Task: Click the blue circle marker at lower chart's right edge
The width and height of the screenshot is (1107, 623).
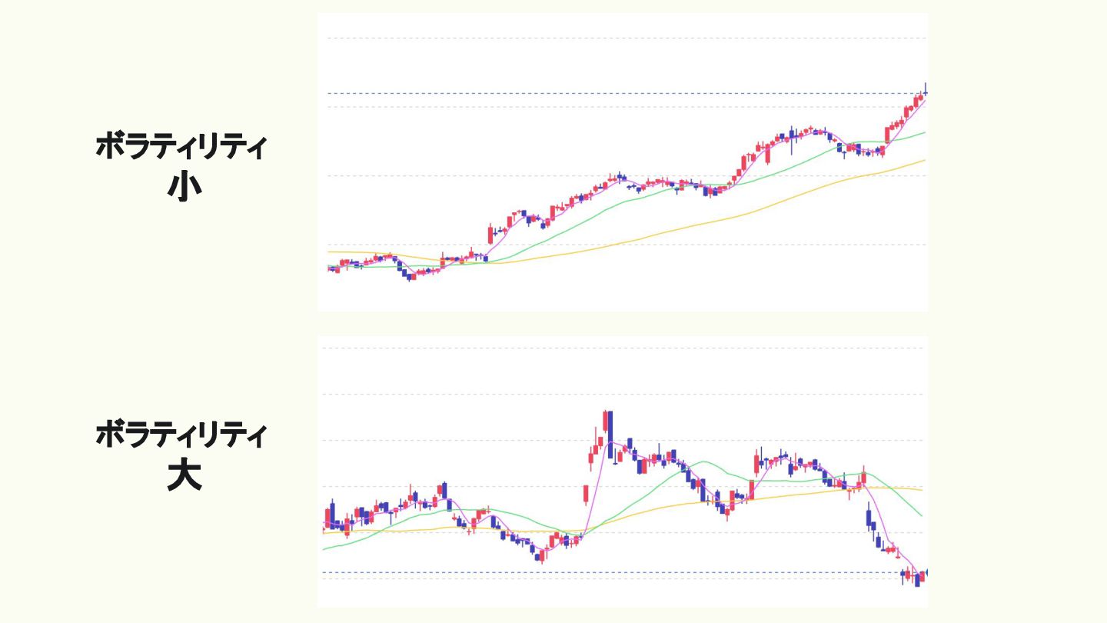Action: pyautogui.click(x=926, y=572)
